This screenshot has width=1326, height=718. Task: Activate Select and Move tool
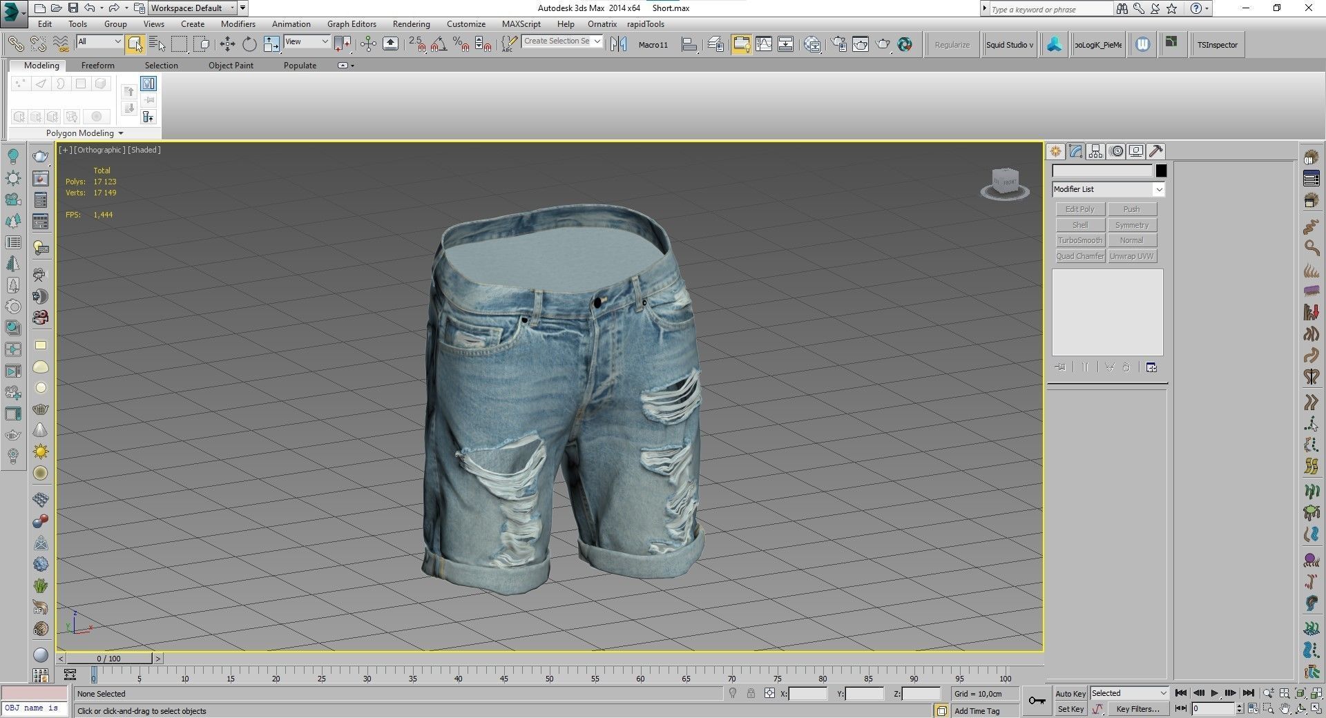point(227,44)
